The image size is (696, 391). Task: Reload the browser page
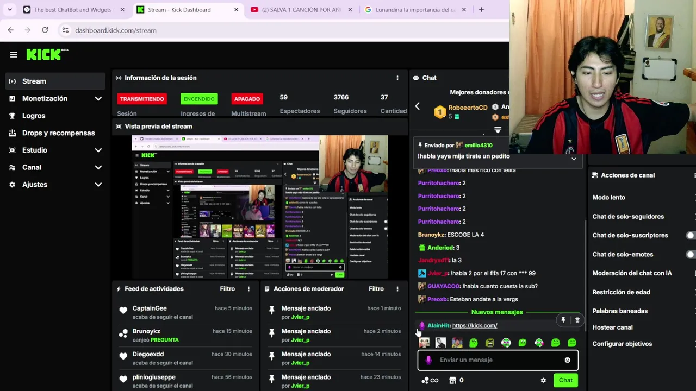coord(45,30)
